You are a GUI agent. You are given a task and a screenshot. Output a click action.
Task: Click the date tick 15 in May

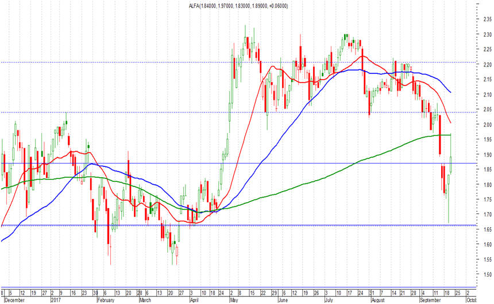(252, 293)
